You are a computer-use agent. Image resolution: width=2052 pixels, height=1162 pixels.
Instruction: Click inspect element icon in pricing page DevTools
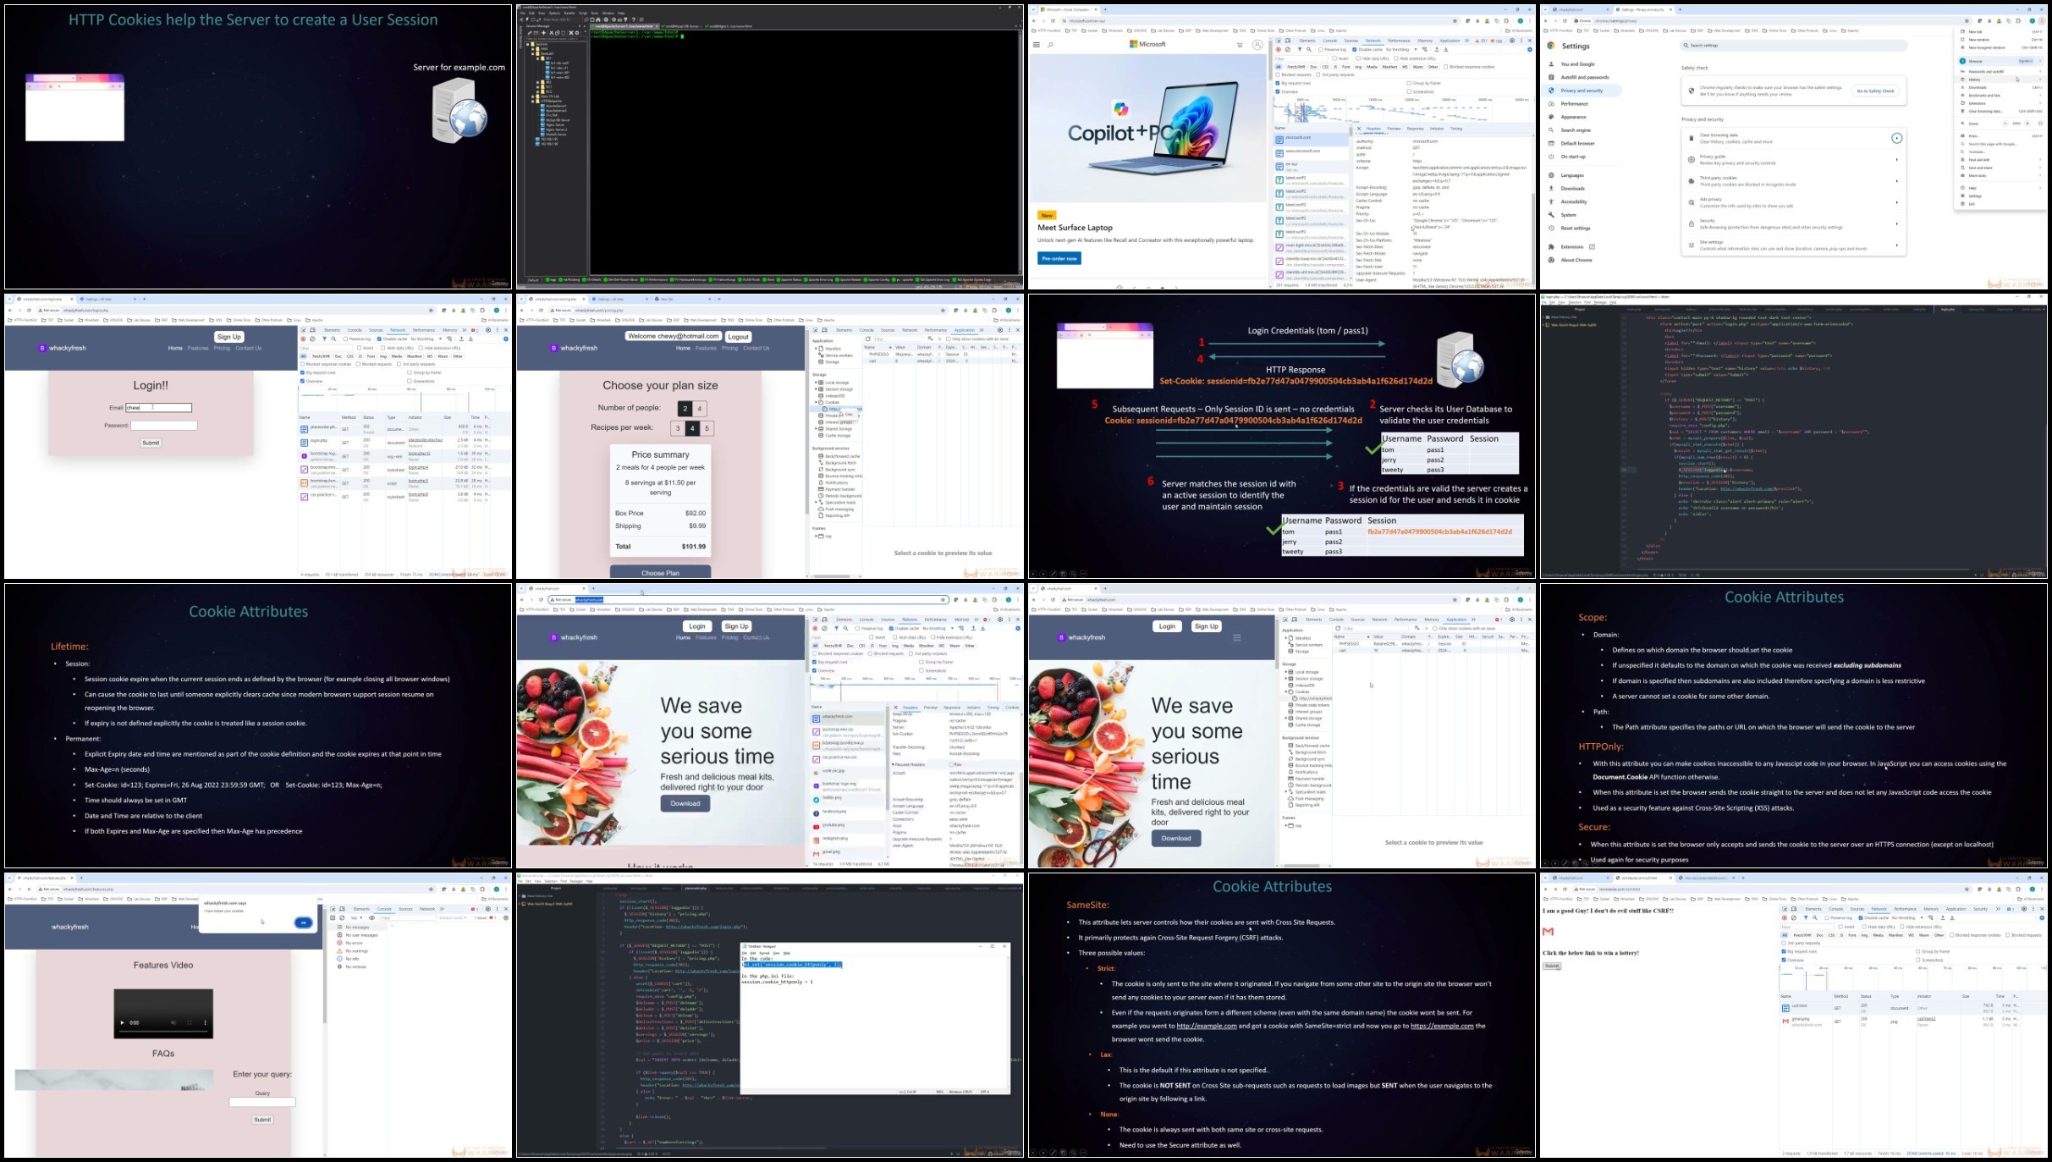[816, 330]
